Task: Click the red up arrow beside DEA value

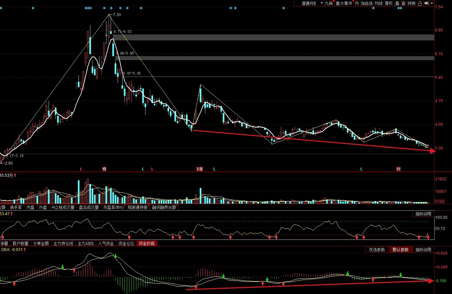Action: click(25, 250)
